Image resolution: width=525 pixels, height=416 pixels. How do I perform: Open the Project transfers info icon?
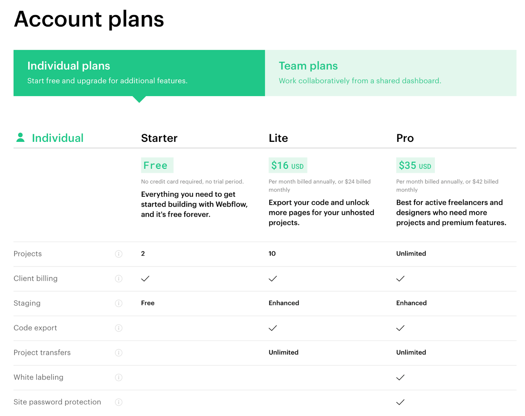[x=118, y=353]
